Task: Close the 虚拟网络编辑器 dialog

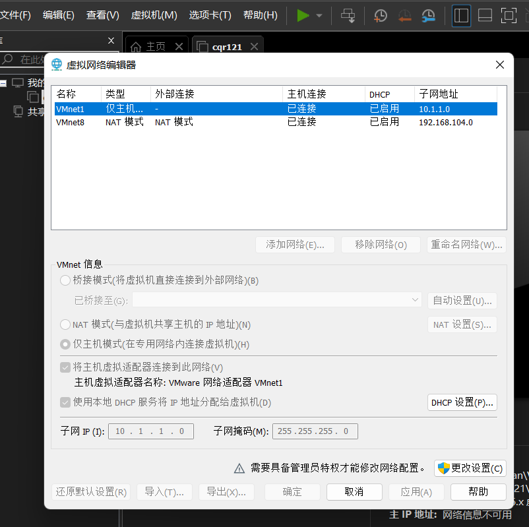Action: pos(500,65)
